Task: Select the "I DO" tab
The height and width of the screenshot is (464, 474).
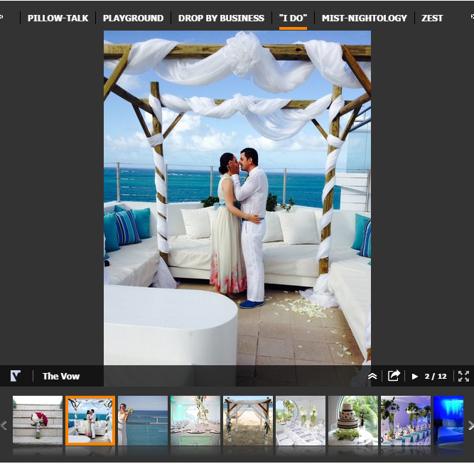Action: pyautogui.click(x=293, y=18)
